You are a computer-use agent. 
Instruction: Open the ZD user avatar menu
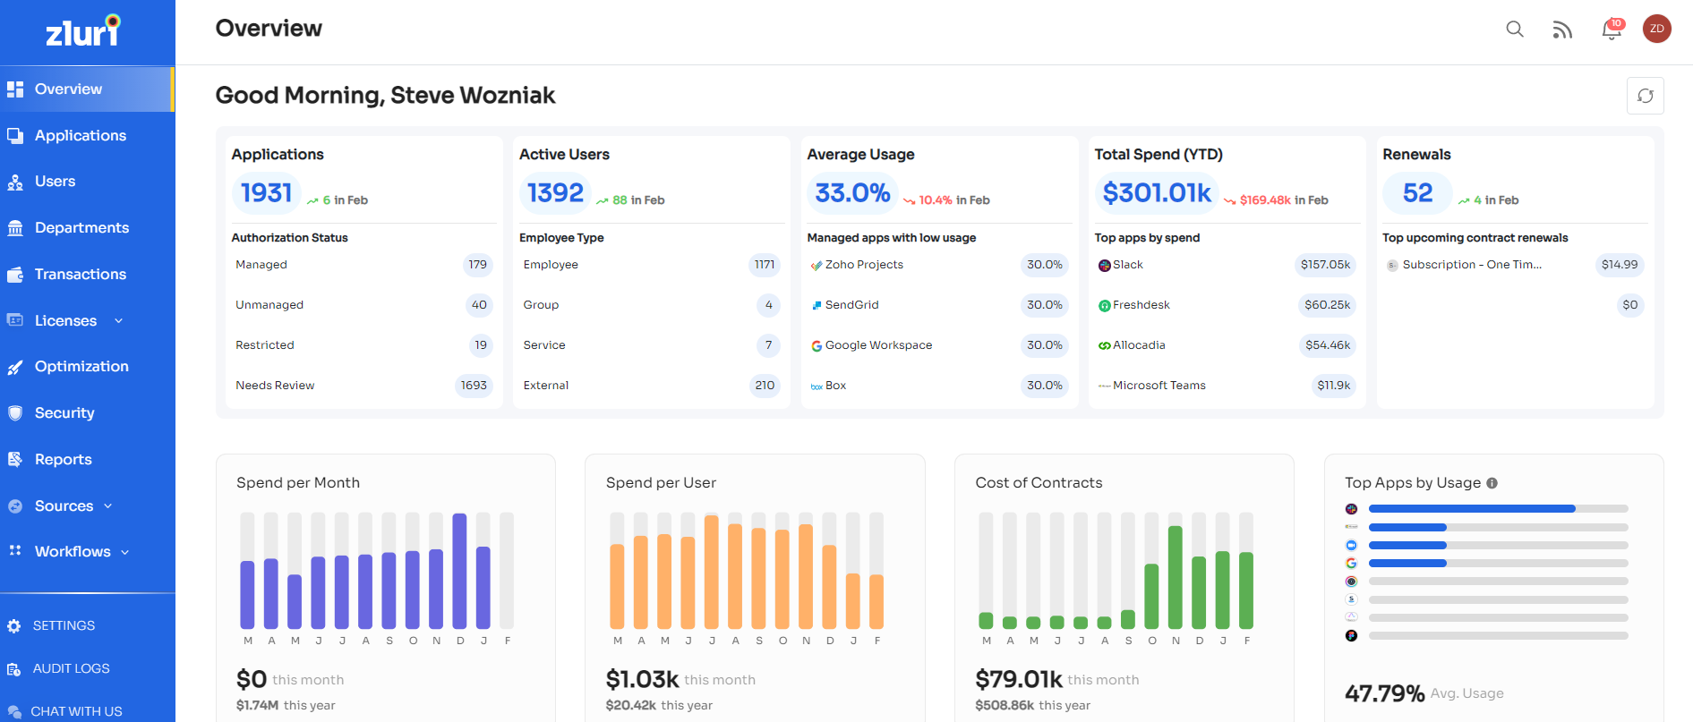tap(1657, 29)
